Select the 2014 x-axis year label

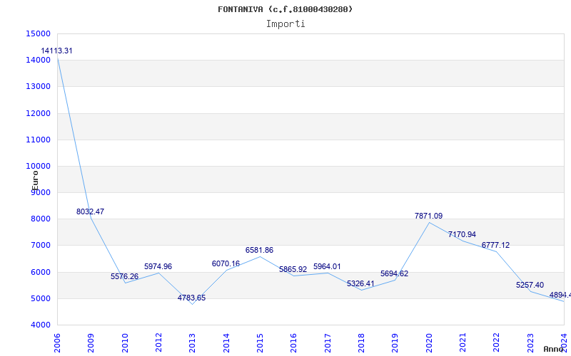tap(226, 342)
